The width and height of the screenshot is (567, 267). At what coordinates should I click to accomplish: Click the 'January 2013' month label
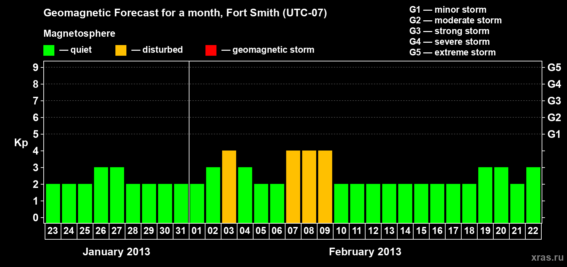116,252
